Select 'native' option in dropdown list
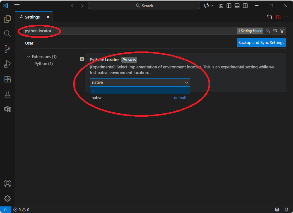Viewport: 293px width, 213px height. click(x=140, y=98)
